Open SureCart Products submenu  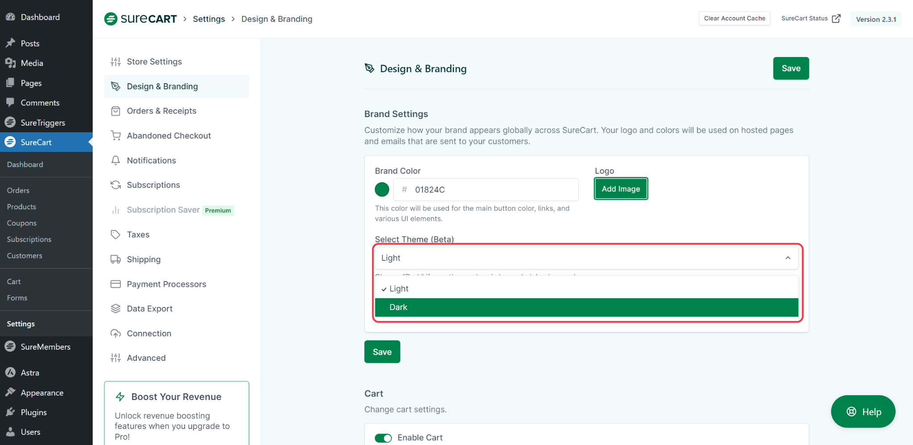[x=21, y=207]
